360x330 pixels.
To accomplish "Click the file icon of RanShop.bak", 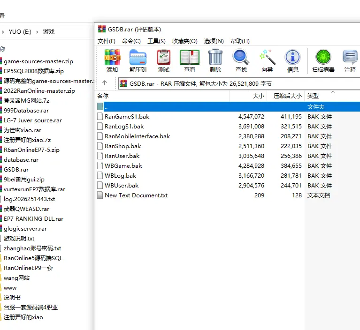I will point(100,146).
